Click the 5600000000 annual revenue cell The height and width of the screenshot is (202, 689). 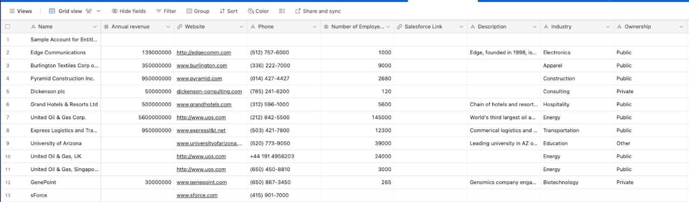pos(137,118)
